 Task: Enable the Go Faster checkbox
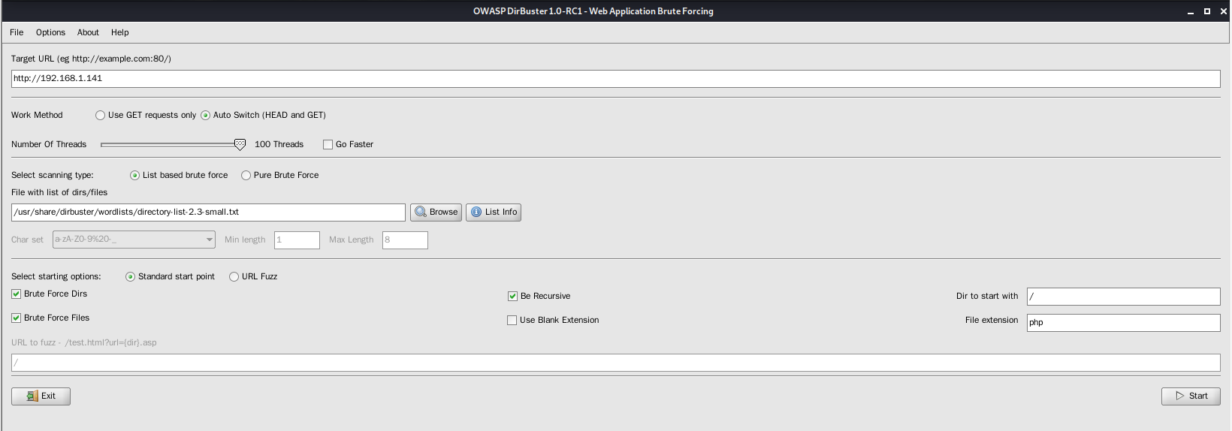pos(328,144)
